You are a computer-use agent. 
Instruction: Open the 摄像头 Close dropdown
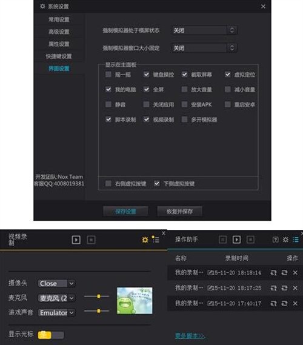[57, 283]
